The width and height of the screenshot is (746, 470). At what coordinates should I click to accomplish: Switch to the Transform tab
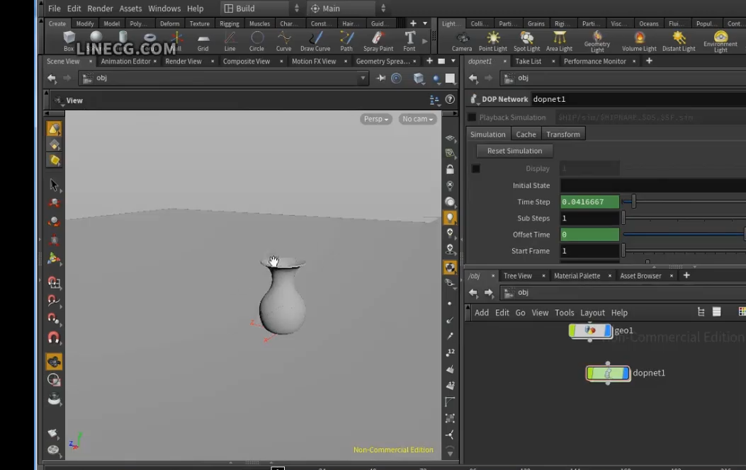tap(563, 134)
